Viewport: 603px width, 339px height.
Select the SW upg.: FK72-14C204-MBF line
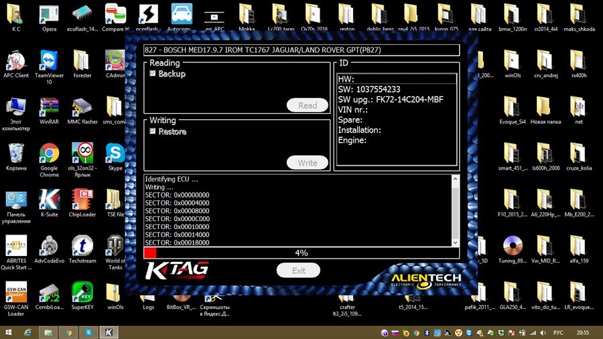pos(391,100)
